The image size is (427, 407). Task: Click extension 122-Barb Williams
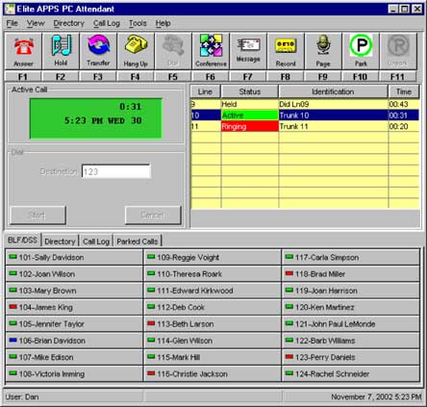(351, 341)
